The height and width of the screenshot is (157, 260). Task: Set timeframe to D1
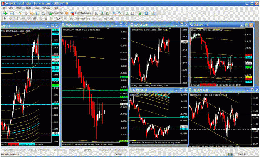(100, 19)
